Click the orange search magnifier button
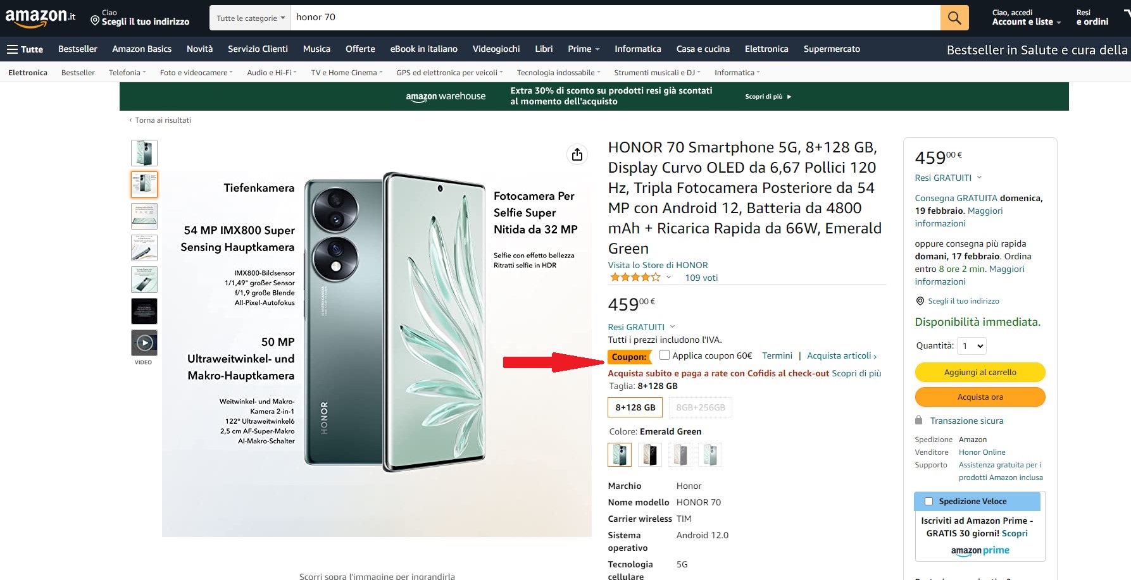The image size is (1131, 580). pos(954,18)
